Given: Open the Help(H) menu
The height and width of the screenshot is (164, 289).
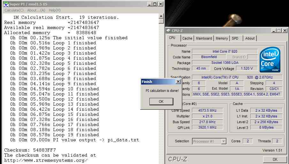Looking at the screenshot, I should [x=55, y=10].
